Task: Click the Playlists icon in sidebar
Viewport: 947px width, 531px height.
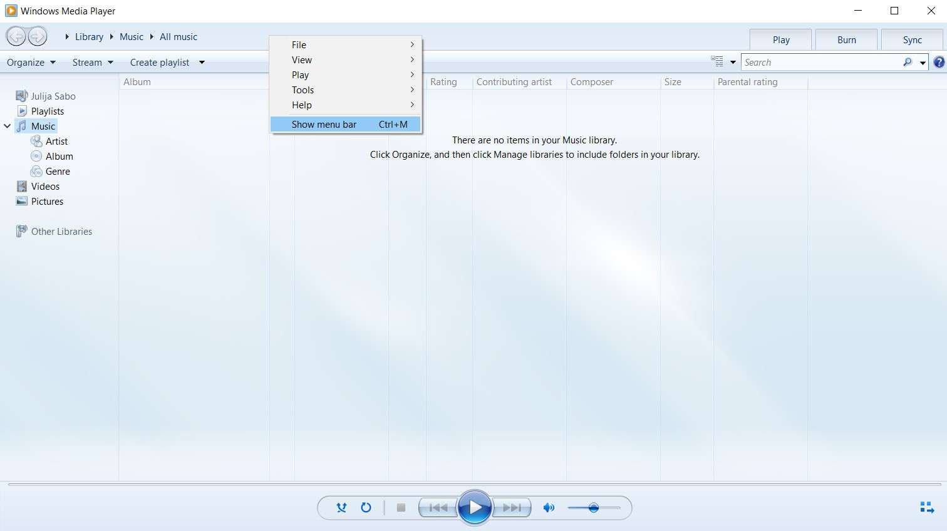Action: tap(22, 111)
